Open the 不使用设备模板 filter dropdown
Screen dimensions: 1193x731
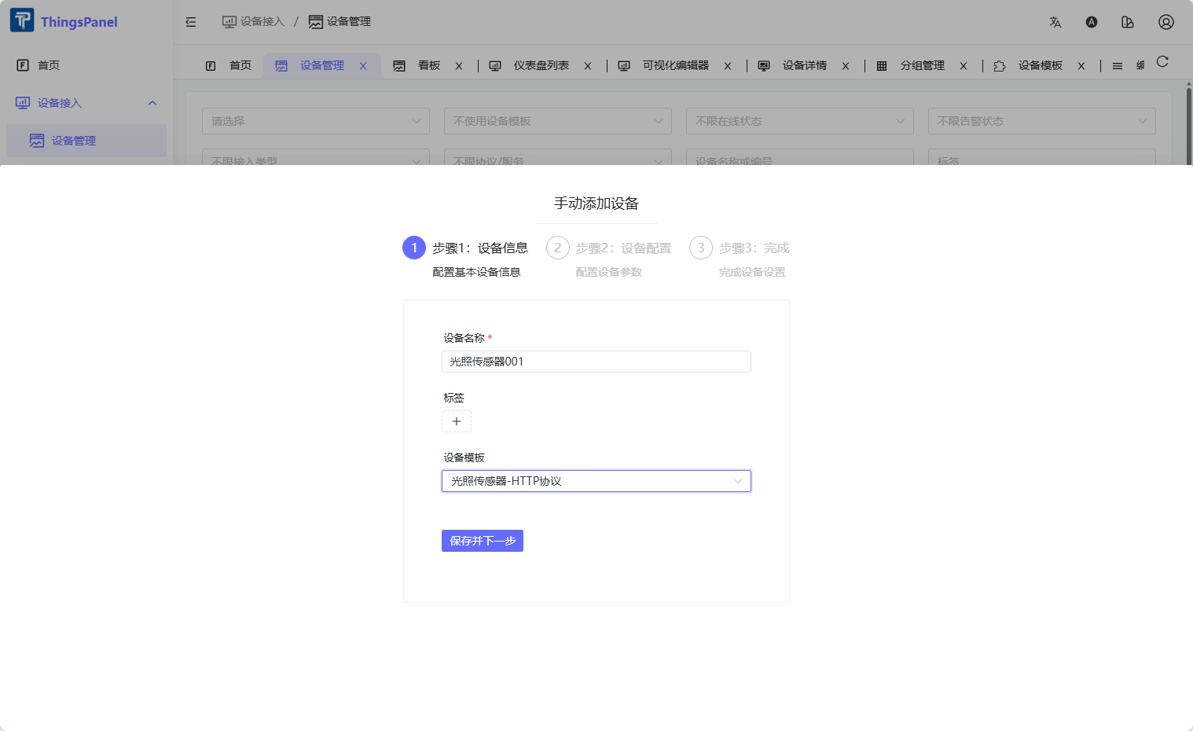[x=558, y=121]
